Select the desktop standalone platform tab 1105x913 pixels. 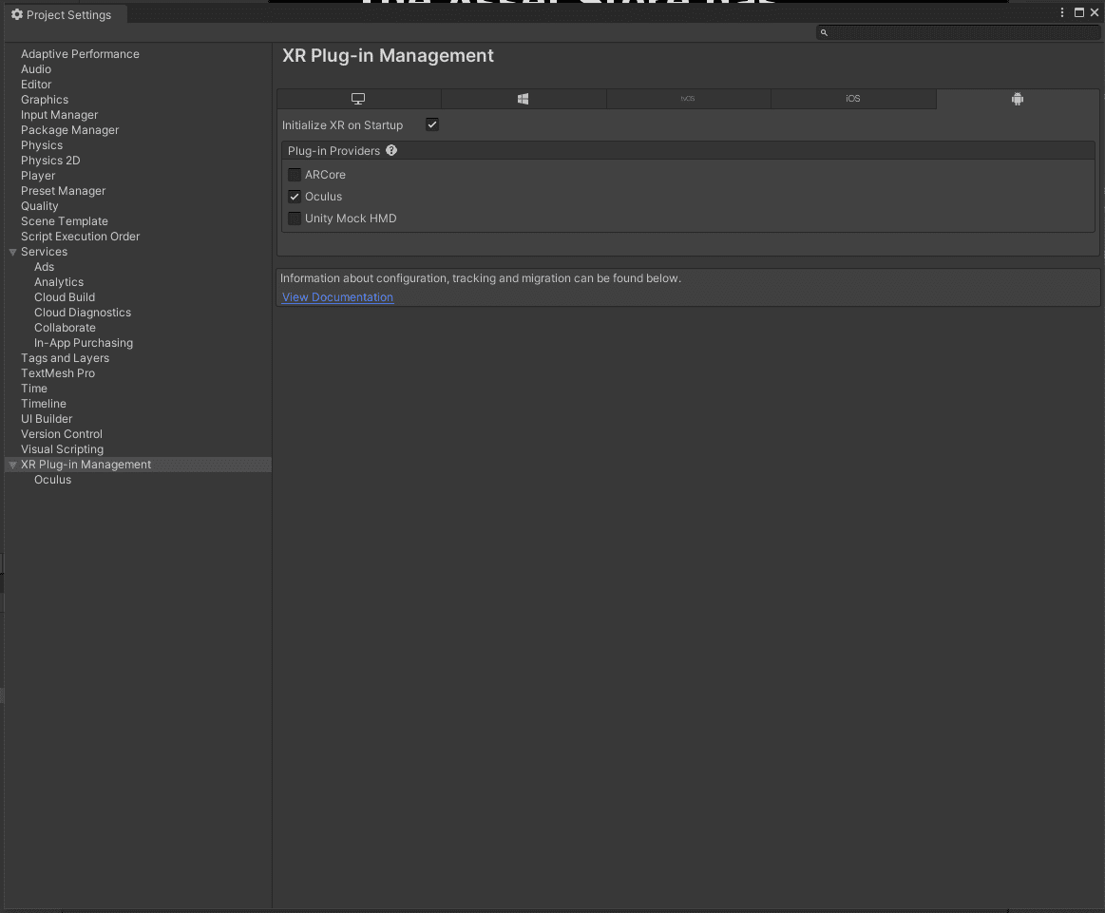[358, 99]
